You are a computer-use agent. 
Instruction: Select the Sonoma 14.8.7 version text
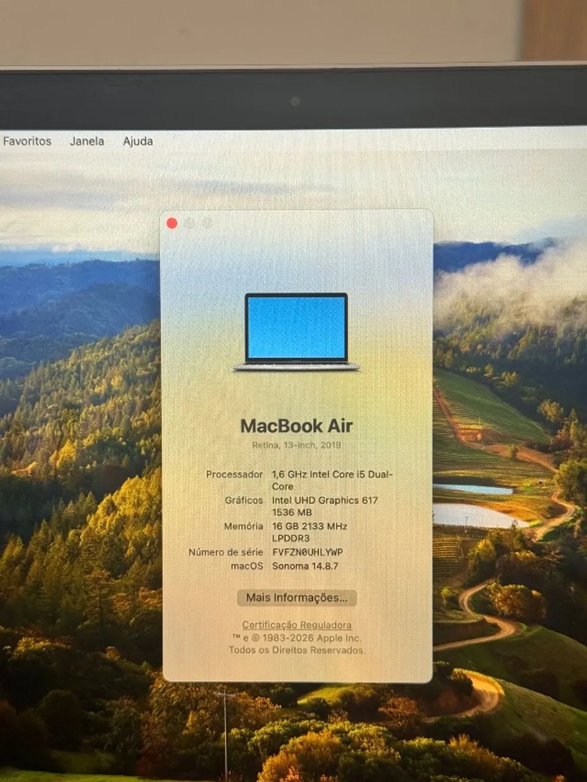click(x=305, y=566)
